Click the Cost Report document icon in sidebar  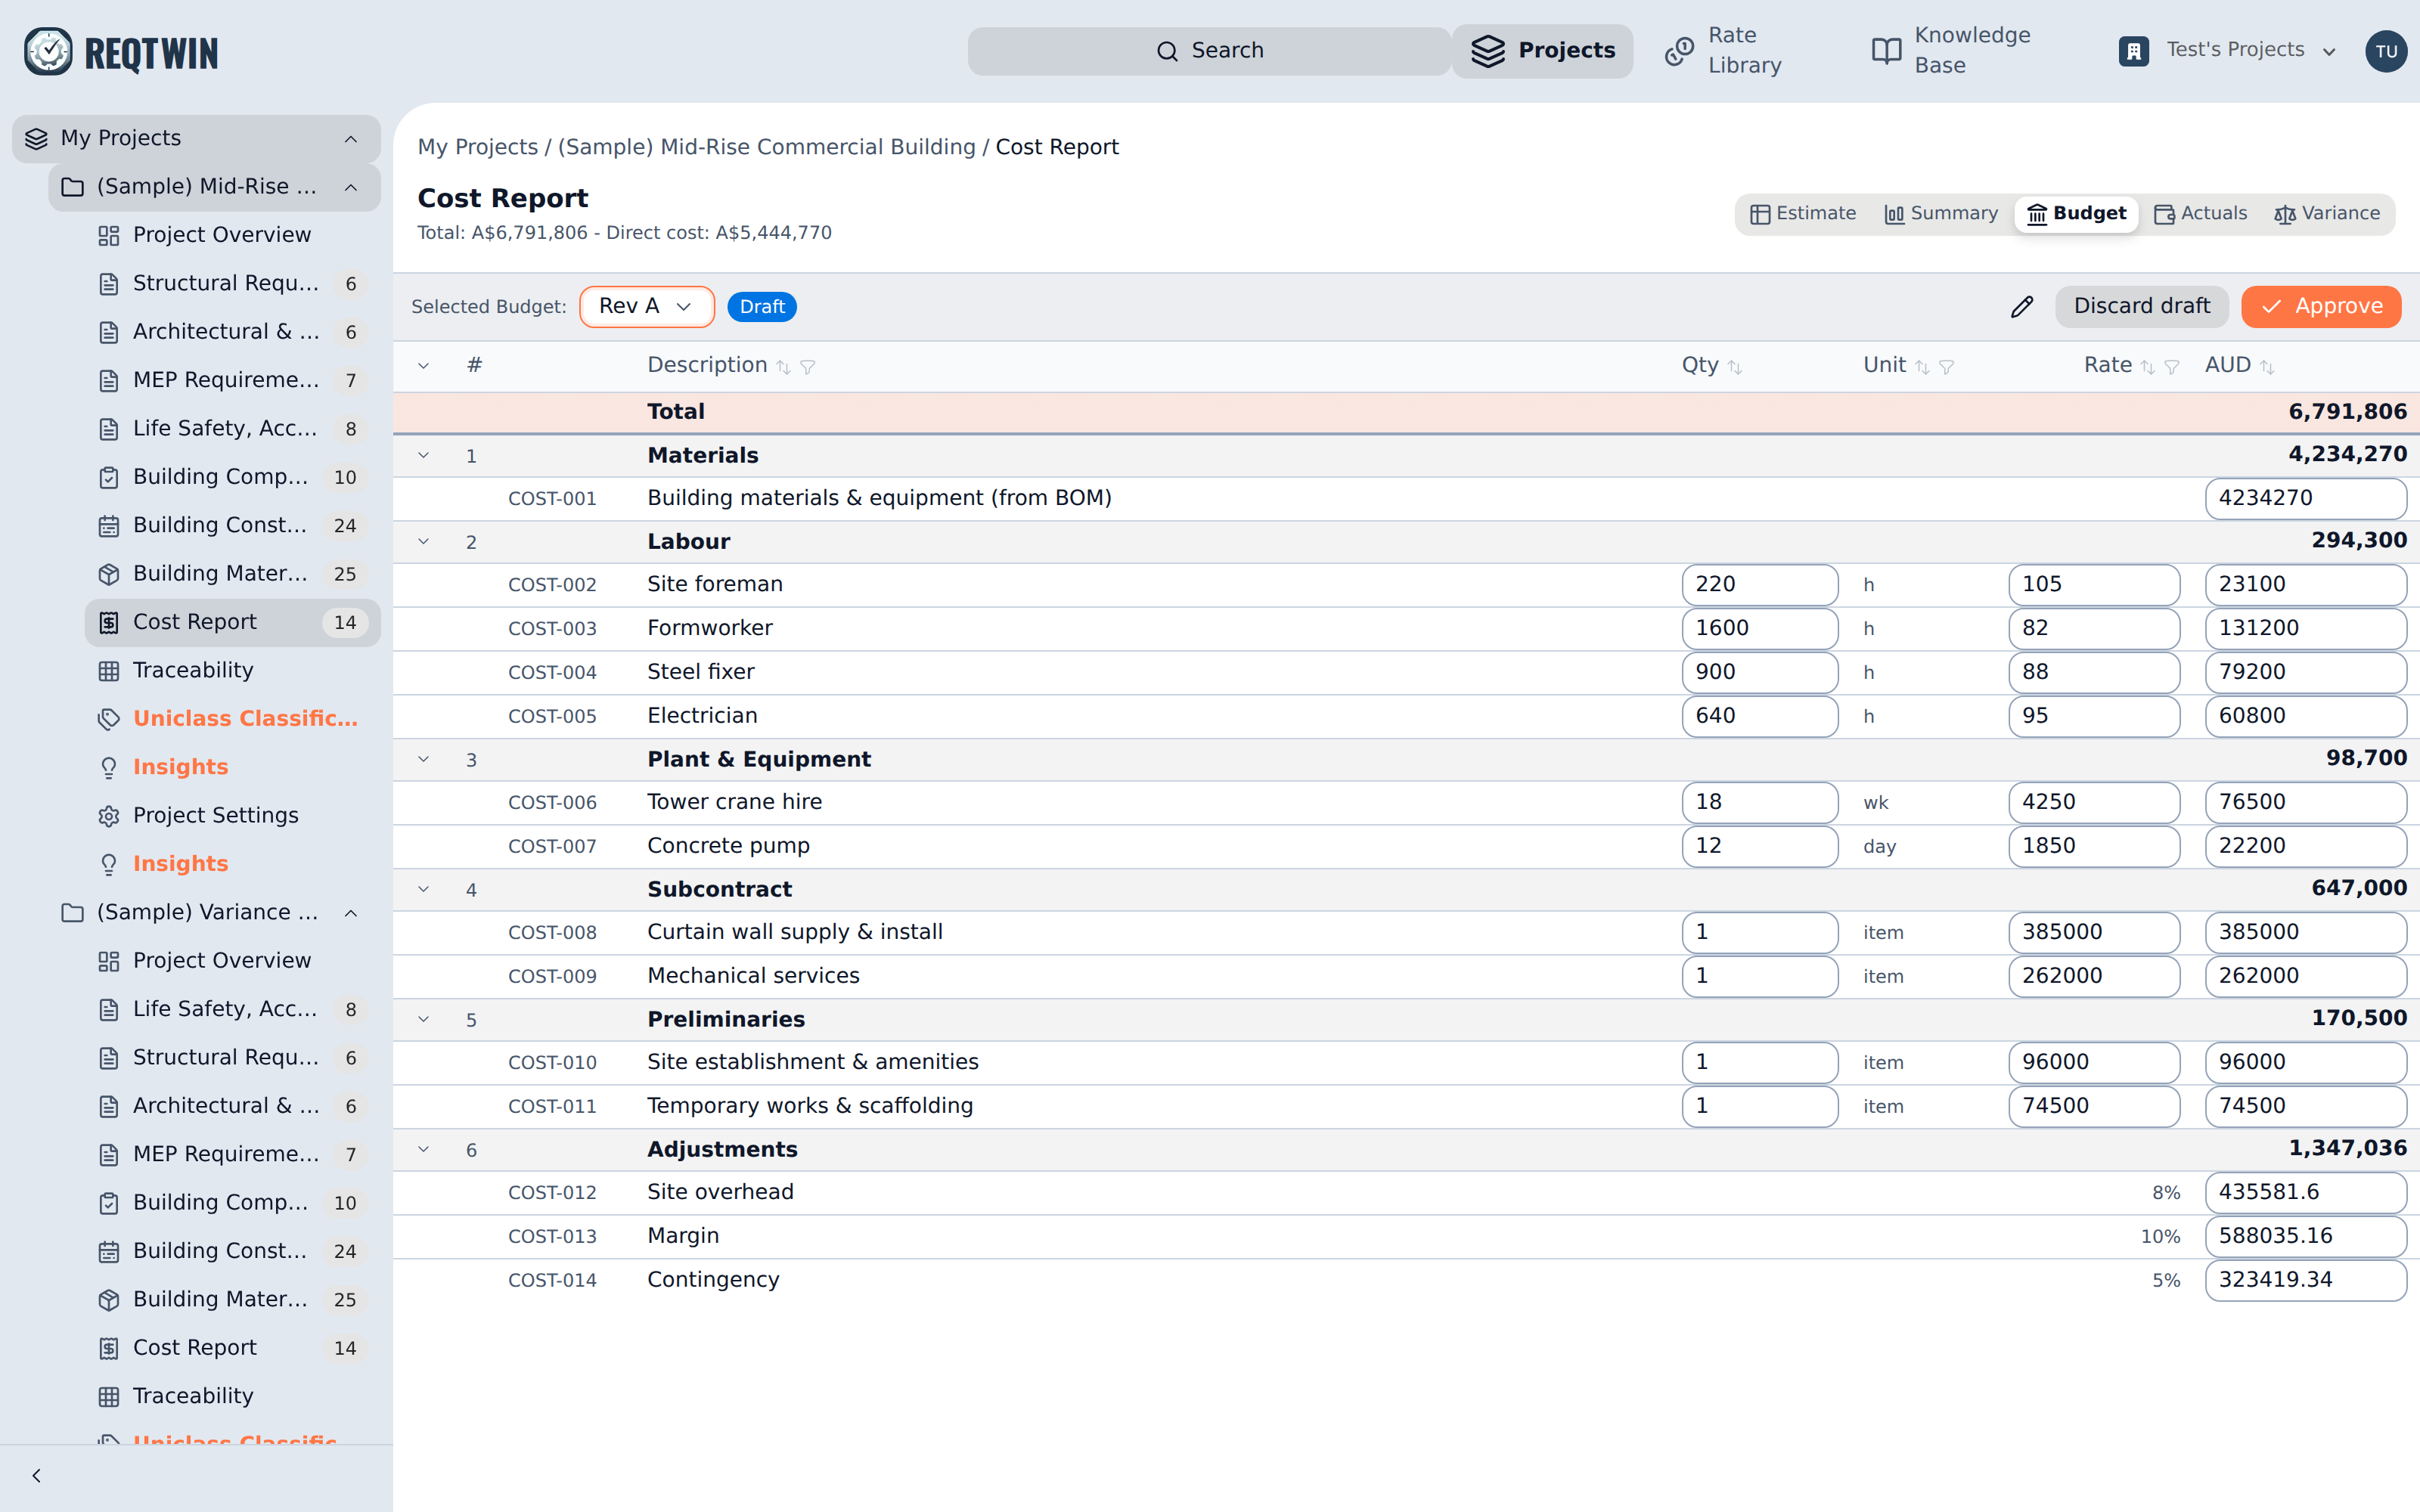(109, 622)
